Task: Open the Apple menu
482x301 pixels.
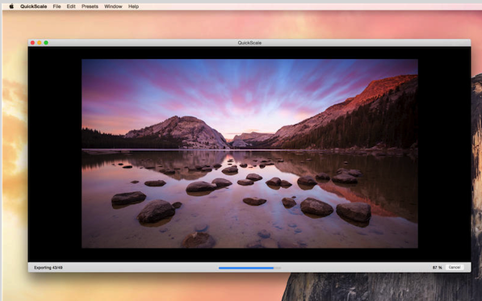Action: pos(11,6)
